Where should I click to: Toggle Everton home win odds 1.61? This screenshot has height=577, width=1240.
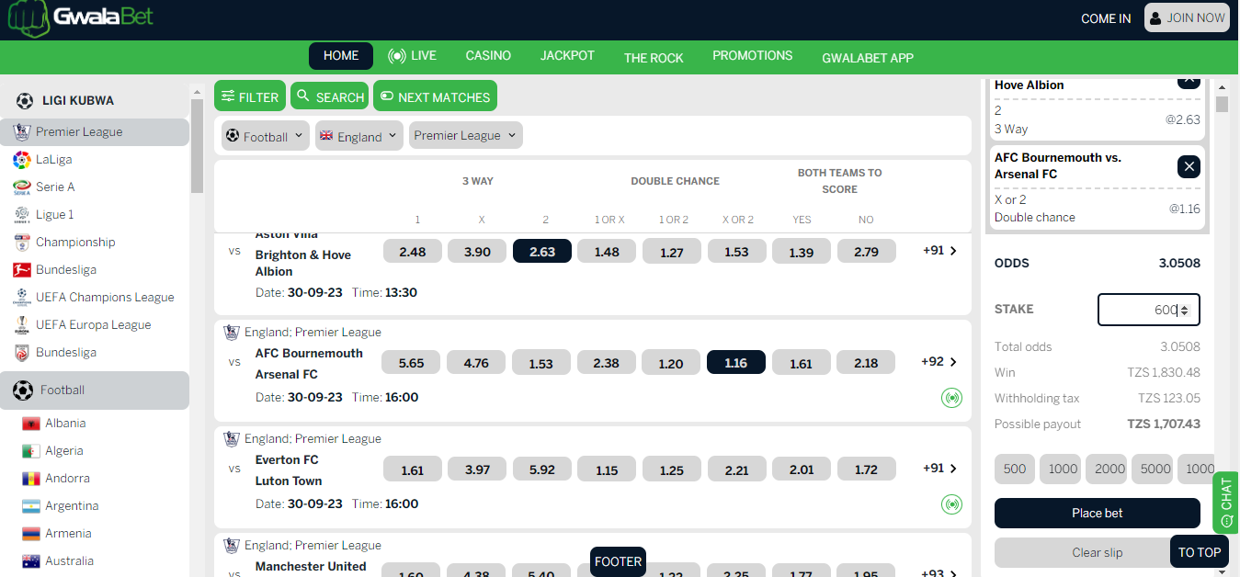coord(413,470)
